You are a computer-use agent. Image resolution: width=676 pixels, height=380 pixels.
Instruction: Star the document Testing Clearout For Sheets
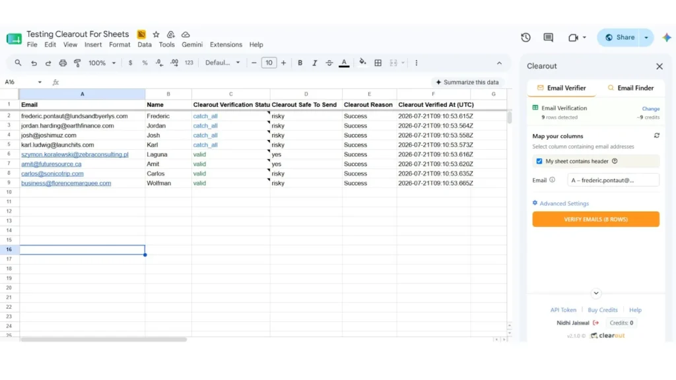[156, 34]
